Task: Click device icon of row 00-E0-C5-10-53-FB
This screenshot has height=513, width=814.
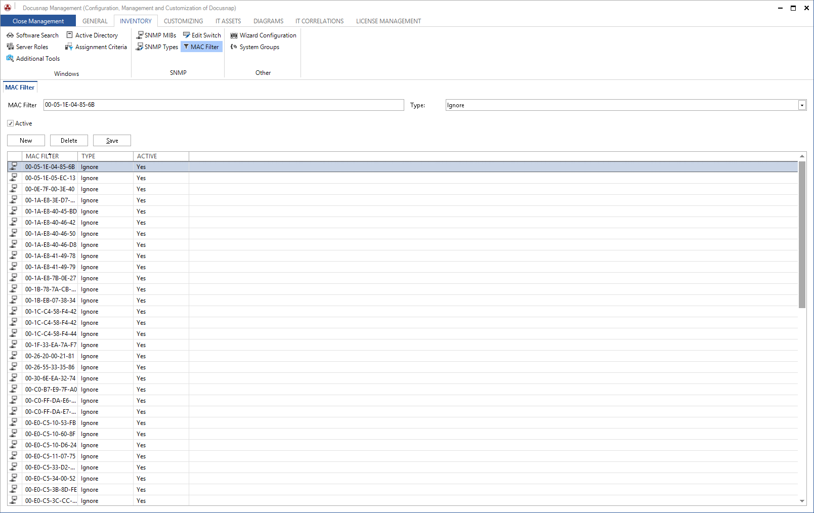Action: pyautogui.click(x=14, y=422)
